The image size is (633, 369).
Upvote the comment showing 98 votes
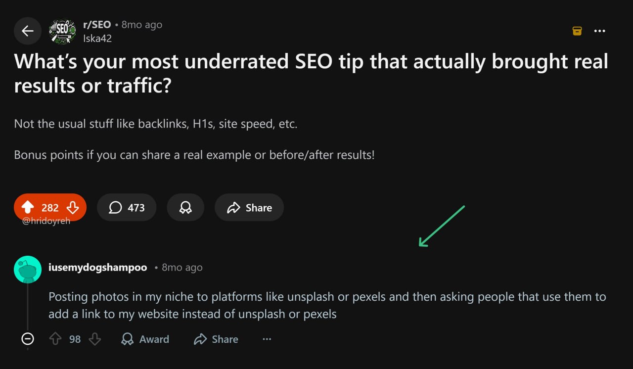[x=56, y=339]
